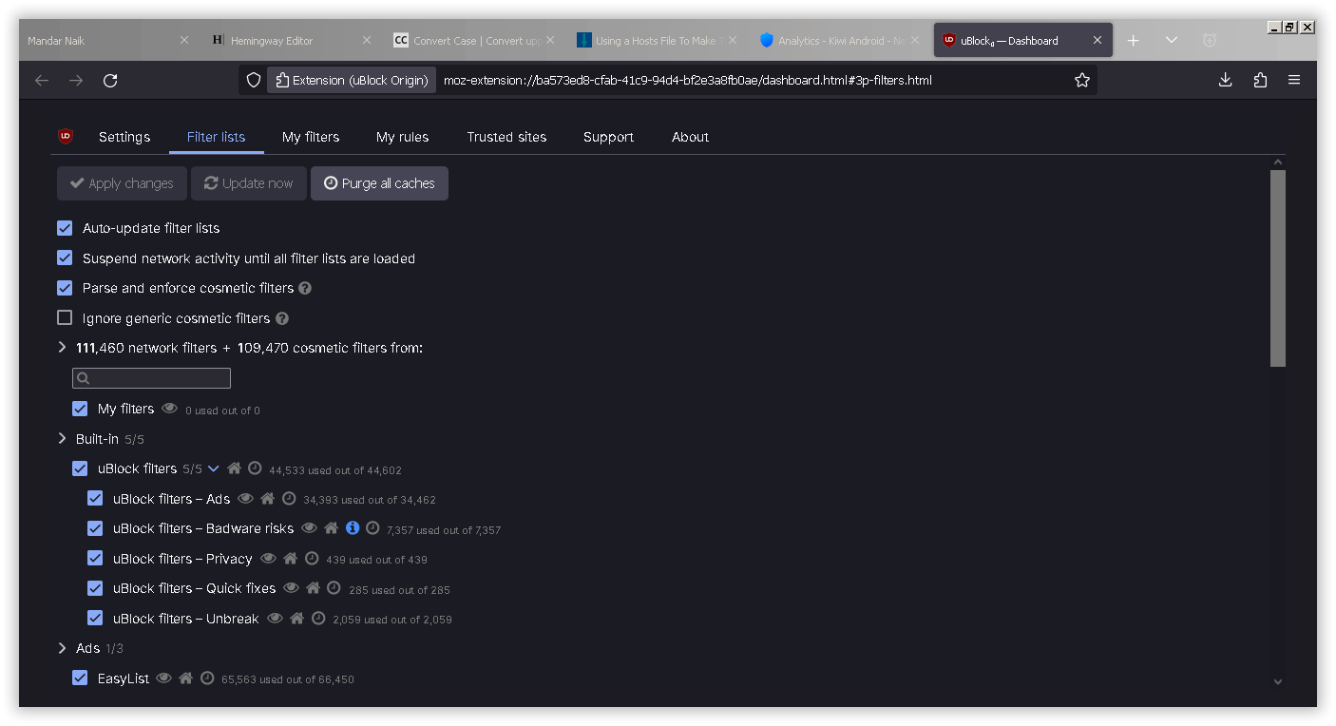Collapse uBlock filters sublist arrow

click(213, 468)
